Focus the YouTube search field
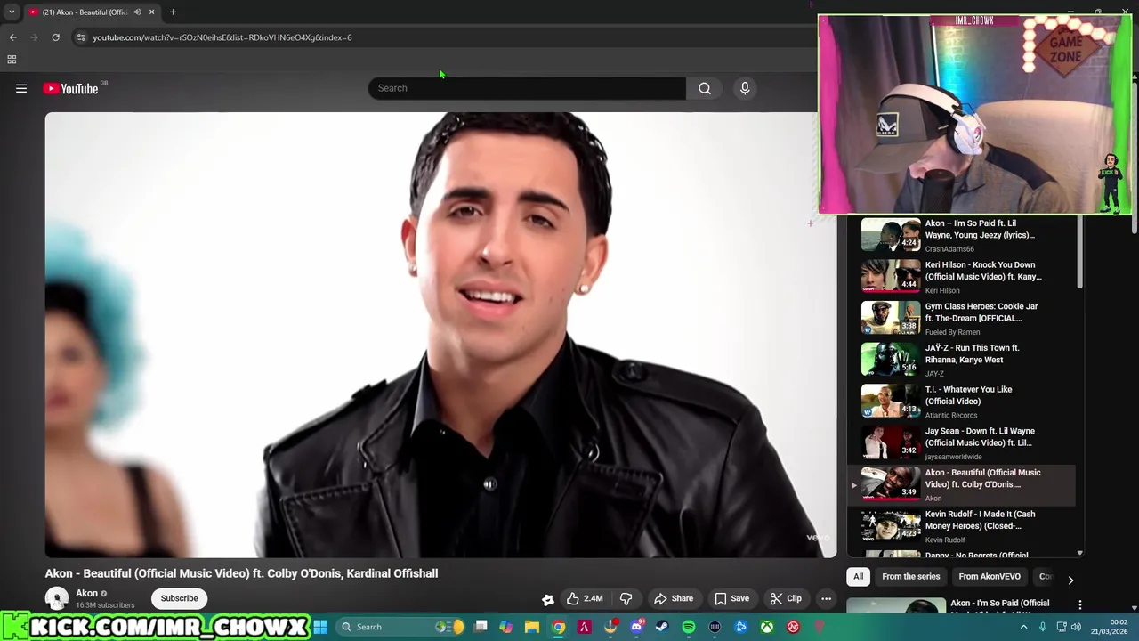This screenshot has height=641, width=1139. click(x=527, y=88)
